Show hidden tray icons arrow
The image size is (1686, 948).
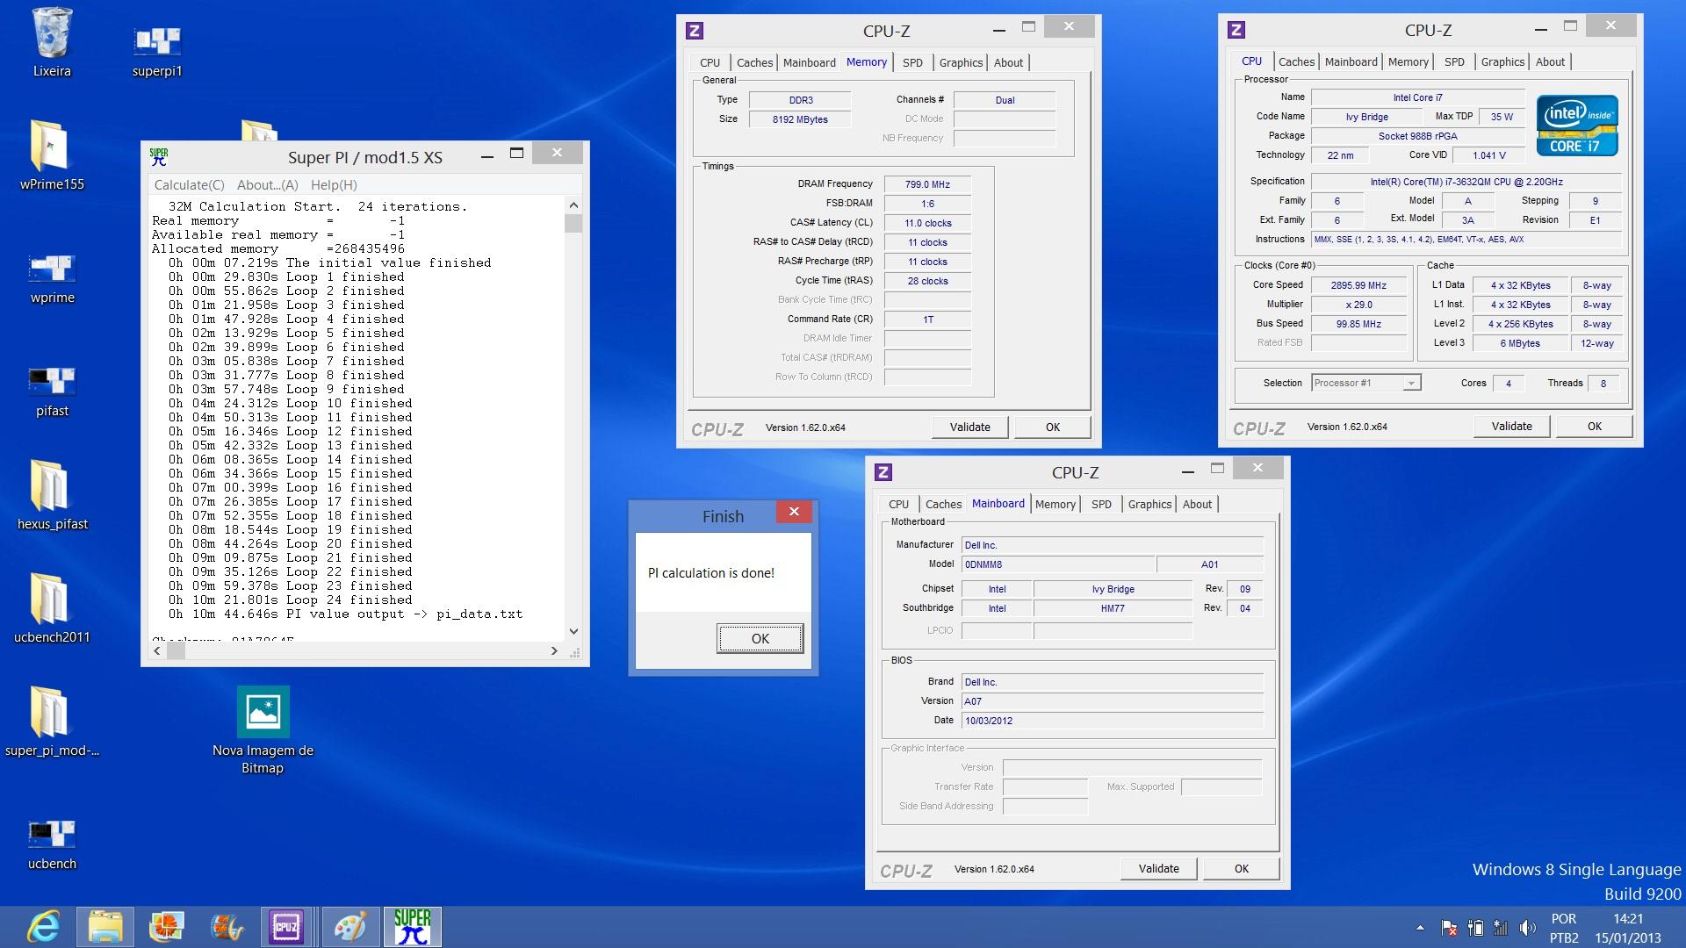pyautogui.click(x=1420, y=928)
